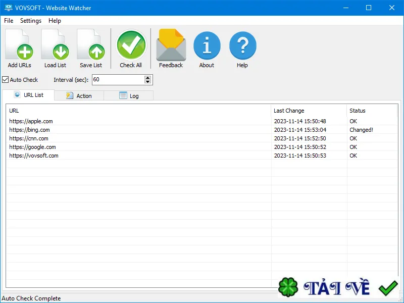
Task: Run Check All with green checkmark
Action: pos(131,45)
